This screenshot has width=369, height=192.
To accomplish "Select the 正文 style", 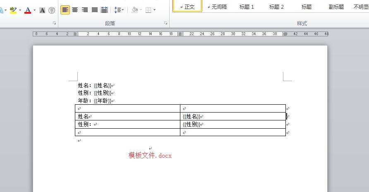I will [187, 7].
